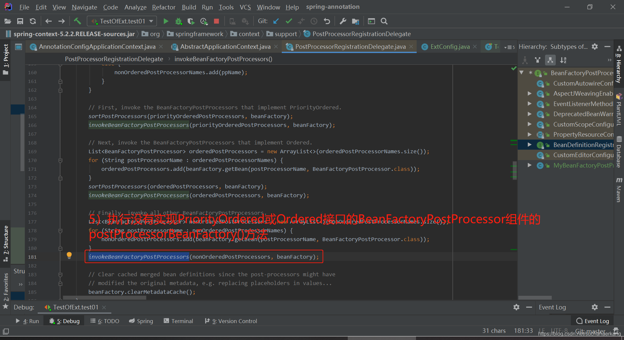Click the Save All toolbar icon
The image size is (624, 340).
click(20, 21)
